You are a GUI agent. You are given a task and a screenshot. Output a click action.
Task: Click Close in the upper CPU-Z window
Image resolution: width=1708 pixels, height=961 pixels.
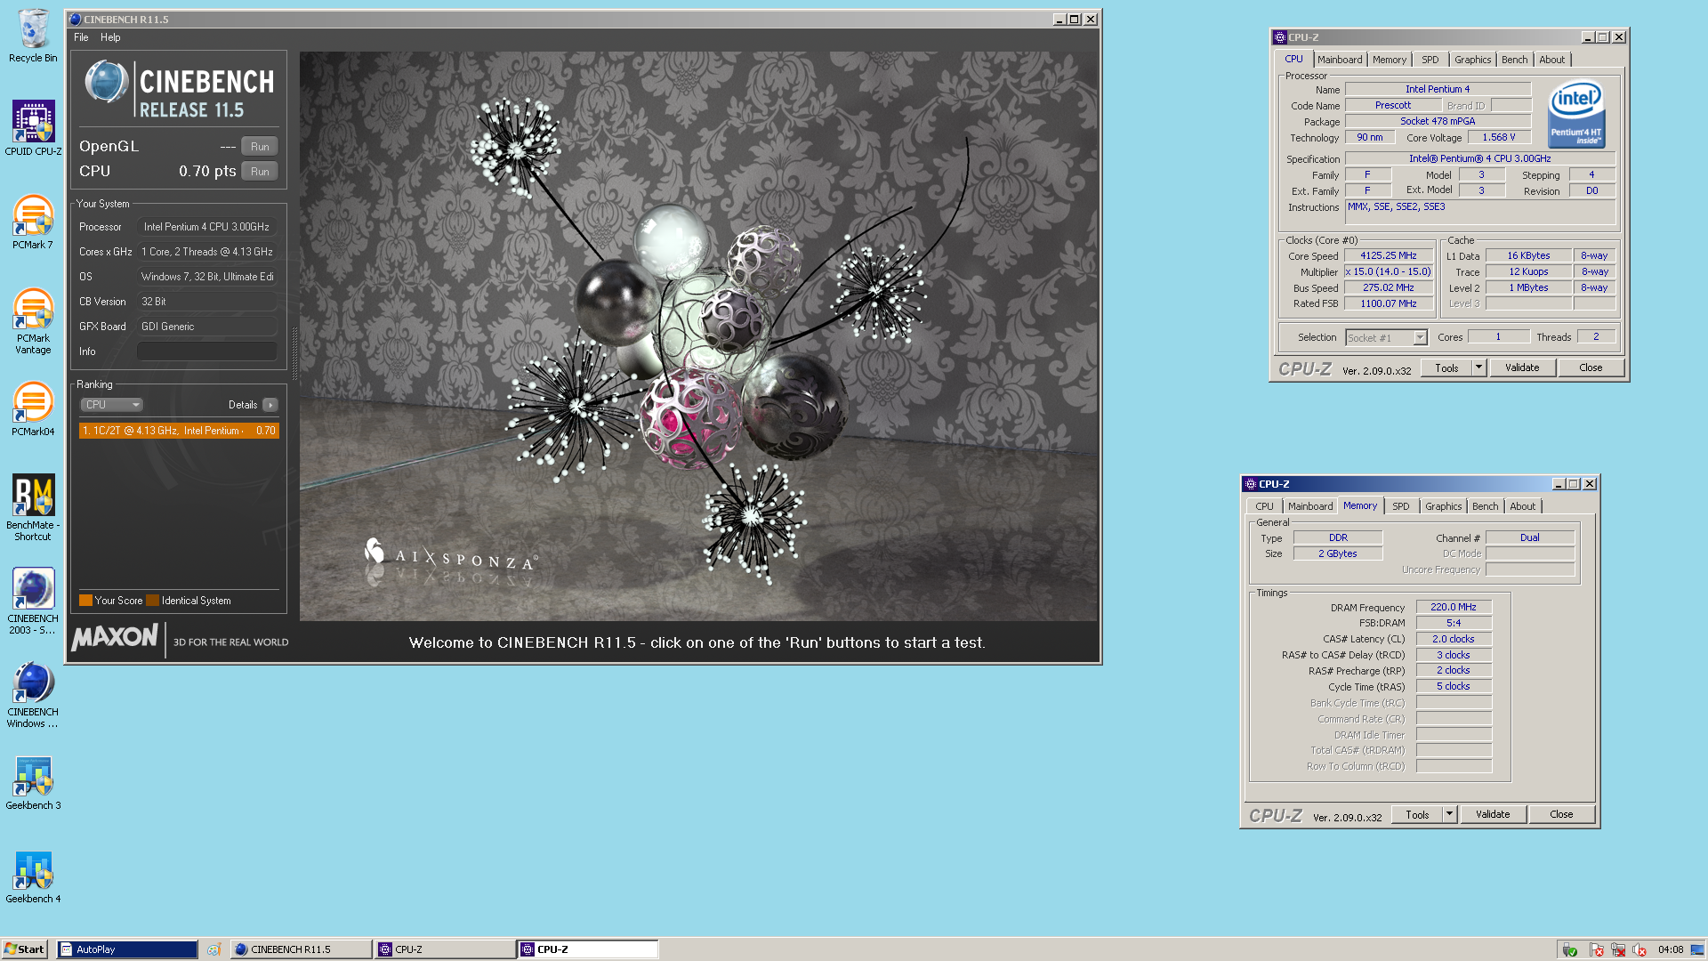pos(1591,367)
